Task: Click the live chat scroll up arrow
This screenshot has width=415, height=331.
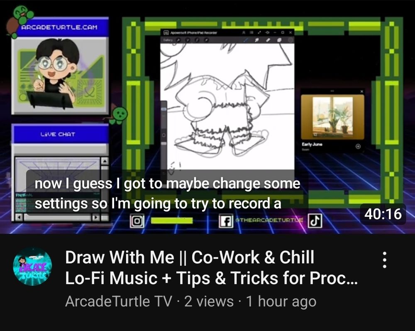Action: [105, 161]
